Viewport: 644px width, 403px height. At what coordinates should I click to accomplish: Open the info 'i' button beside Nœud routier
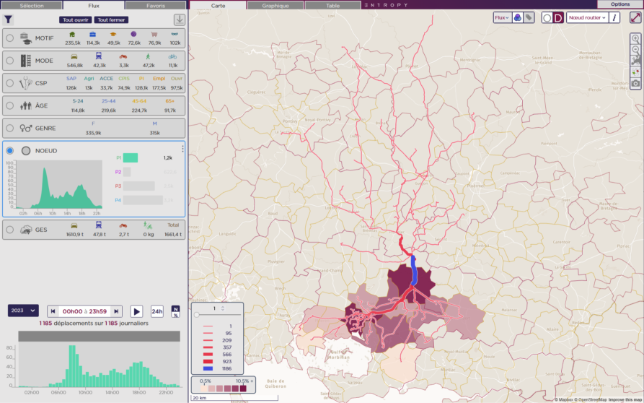click(614, 17)
